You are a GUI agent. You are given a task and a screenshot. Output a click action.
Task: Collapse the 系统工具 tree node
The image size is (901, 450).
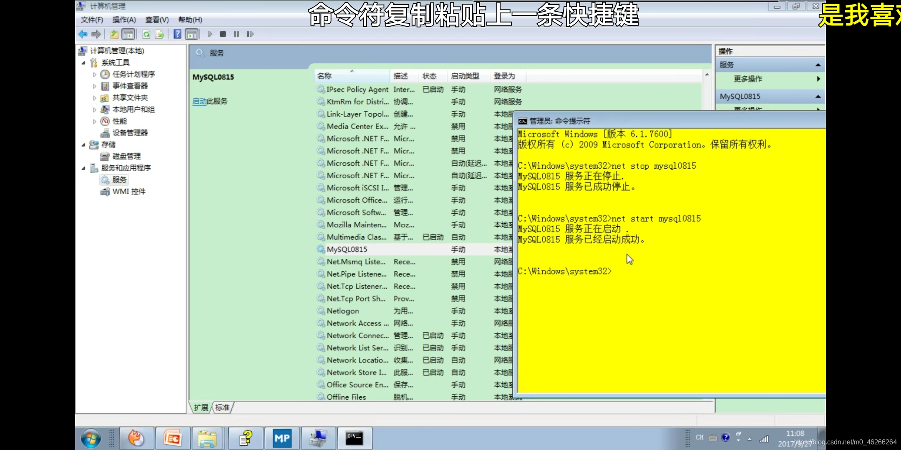pyautogui.click(x=83, y=63)
